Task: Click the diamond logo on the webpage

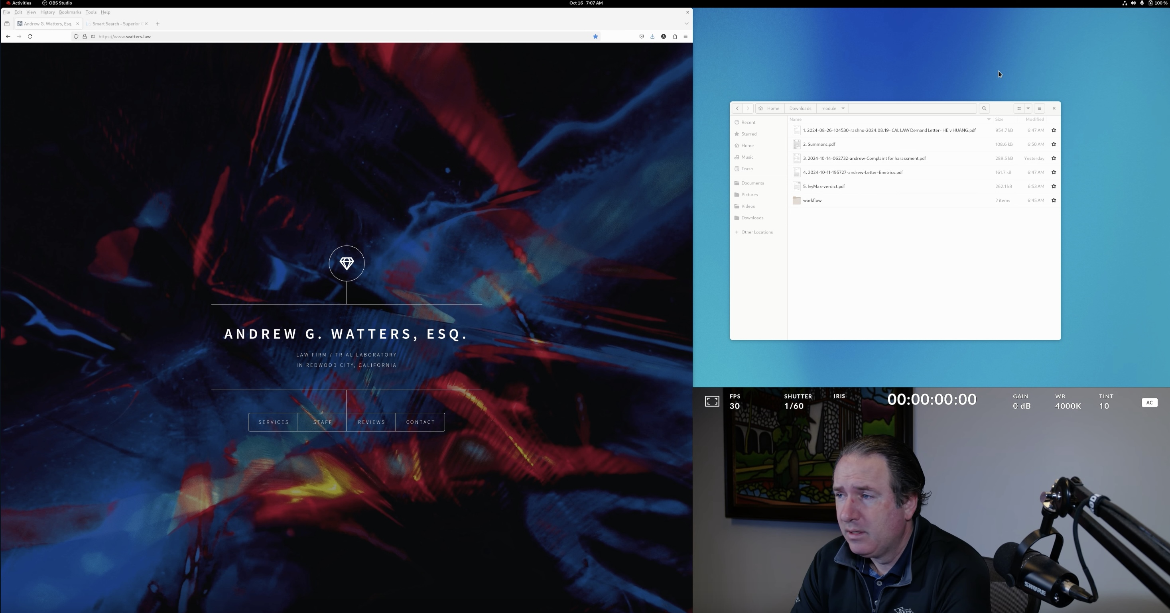Action: click(x=347, y=263)
